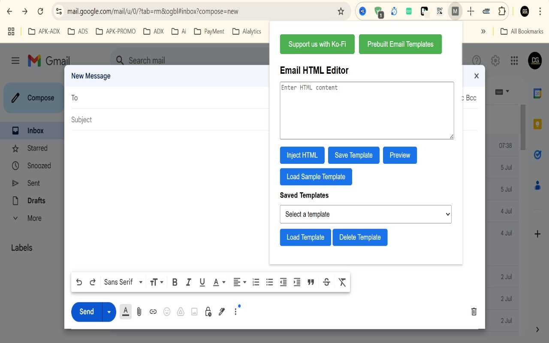Toggle bold formatting
This screenshot has width=549, height=343.
pyautogui.click(x=175, y=282)
